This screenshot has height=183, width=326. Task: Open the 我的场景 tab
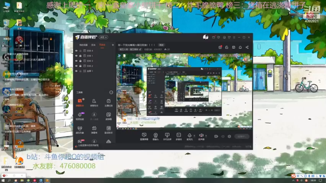point(84,45)
